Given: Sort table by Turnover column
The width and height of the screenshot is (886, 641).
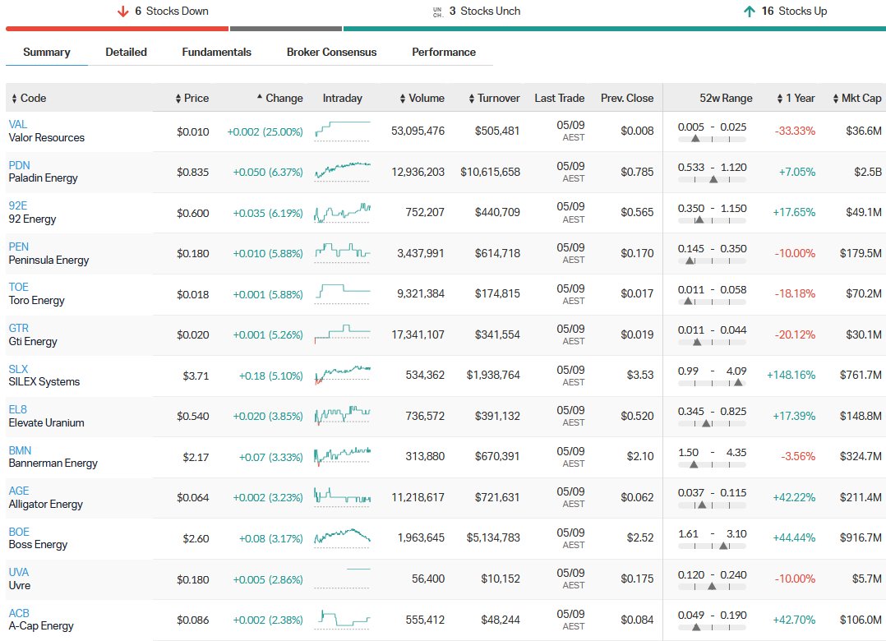Looking at the screenshot, I should click(494, 99).
